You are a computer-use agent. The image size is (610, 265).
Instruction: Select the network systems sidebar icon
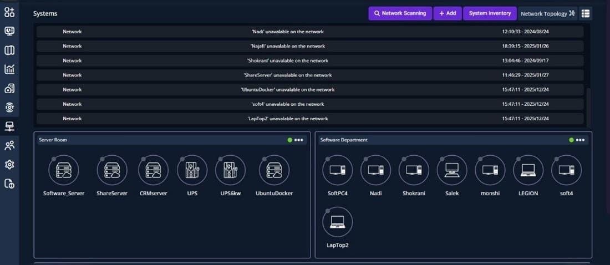[x=9, y=126]
